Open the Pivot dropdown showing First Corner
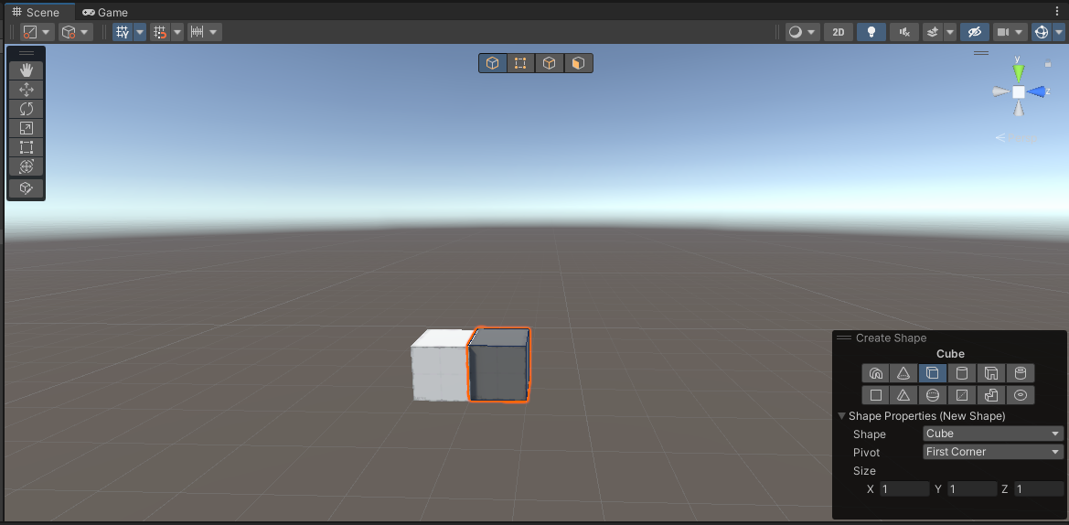The height and width of the screenshot is (525, 1069). pos(993,452)
